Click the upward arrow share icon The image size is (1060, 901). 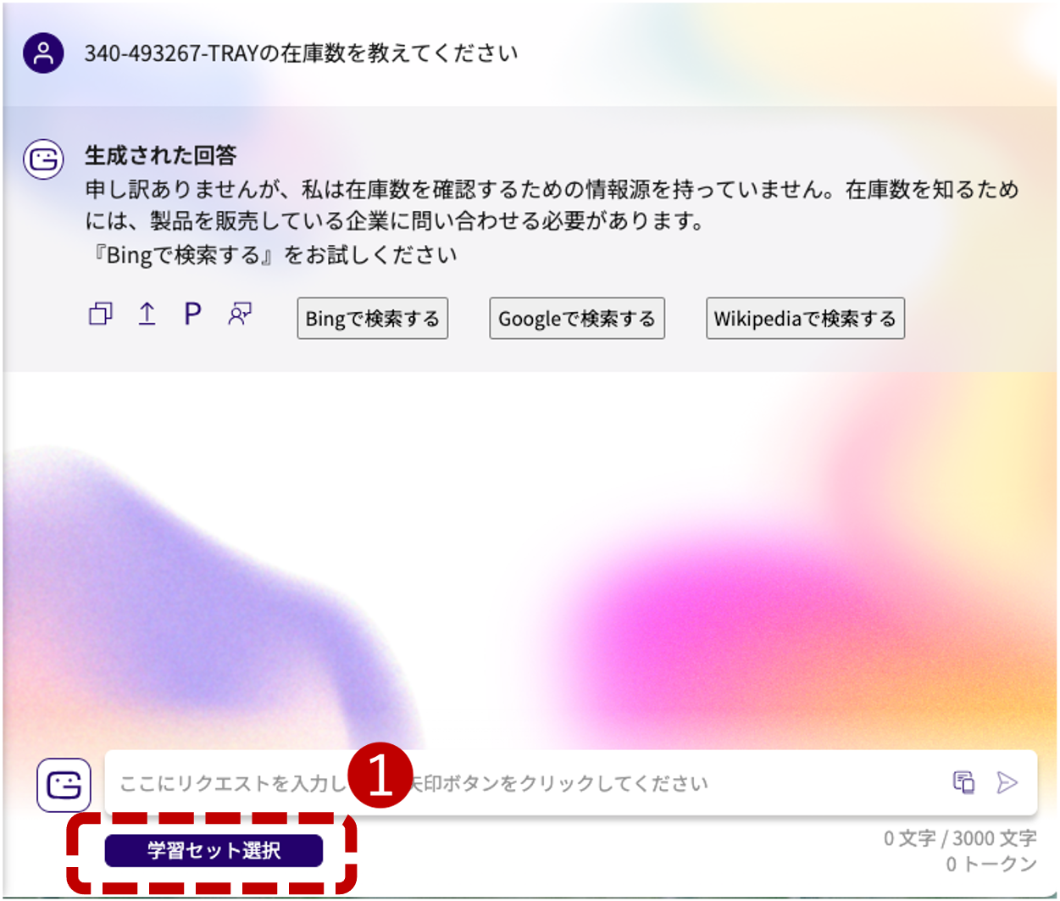(147, 314)
